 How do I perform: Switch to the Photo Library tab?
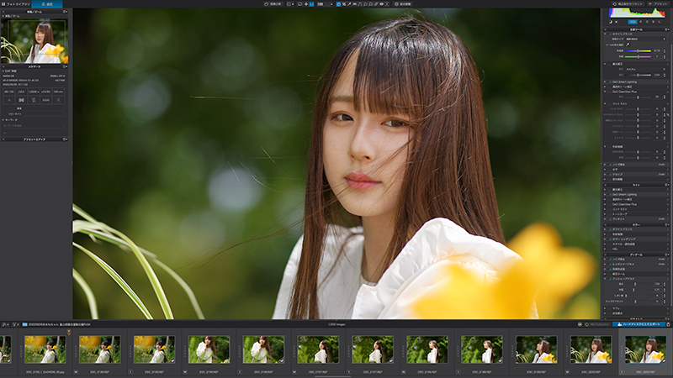(15, 4)
